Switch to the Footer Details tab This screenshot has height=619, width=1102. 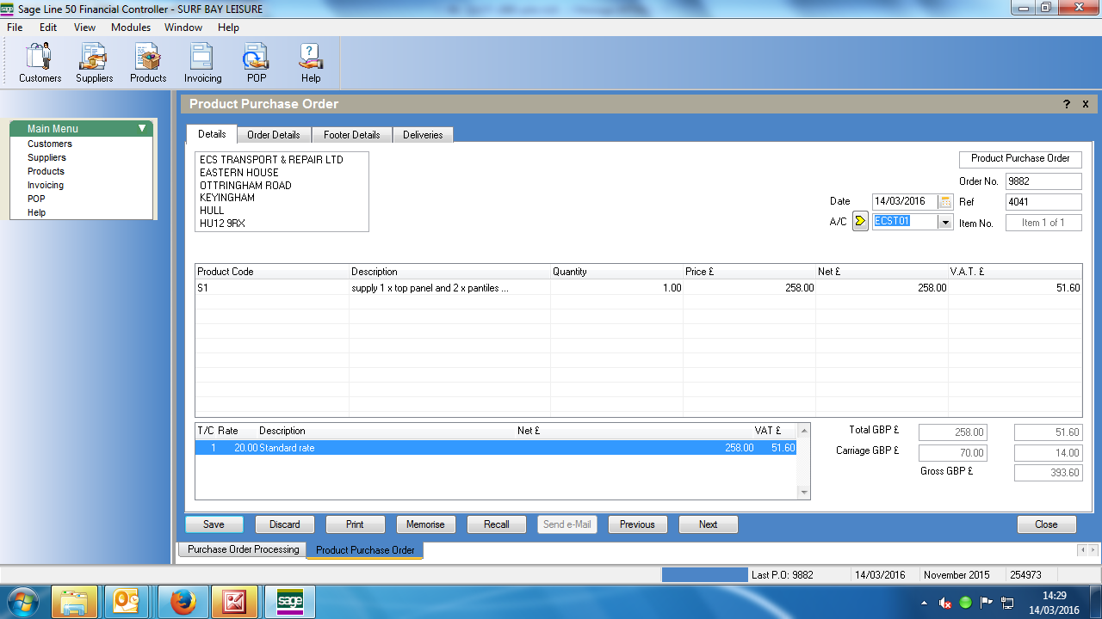tap(351, 135)
